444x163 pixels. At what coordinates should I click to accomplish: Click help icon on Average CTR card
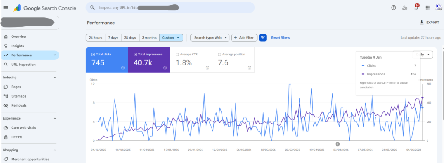point(207,68)
